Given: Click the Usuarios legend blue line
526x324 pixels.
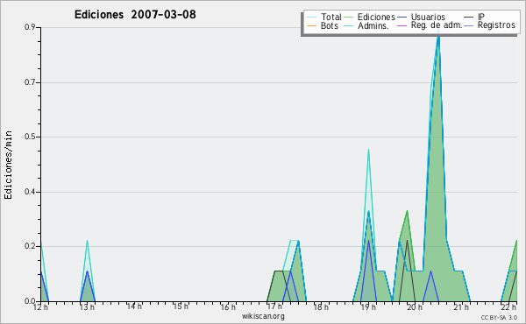Looking at the screenshot, I should coord(402,17).
